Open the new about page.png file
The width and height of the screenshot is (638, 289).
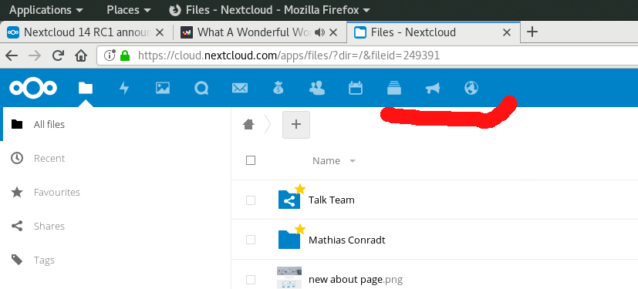pyautogui.click(x=355, y=280)
